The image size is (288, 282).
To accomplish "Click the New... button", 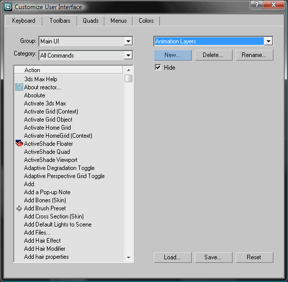I will [x=172, y=55].
